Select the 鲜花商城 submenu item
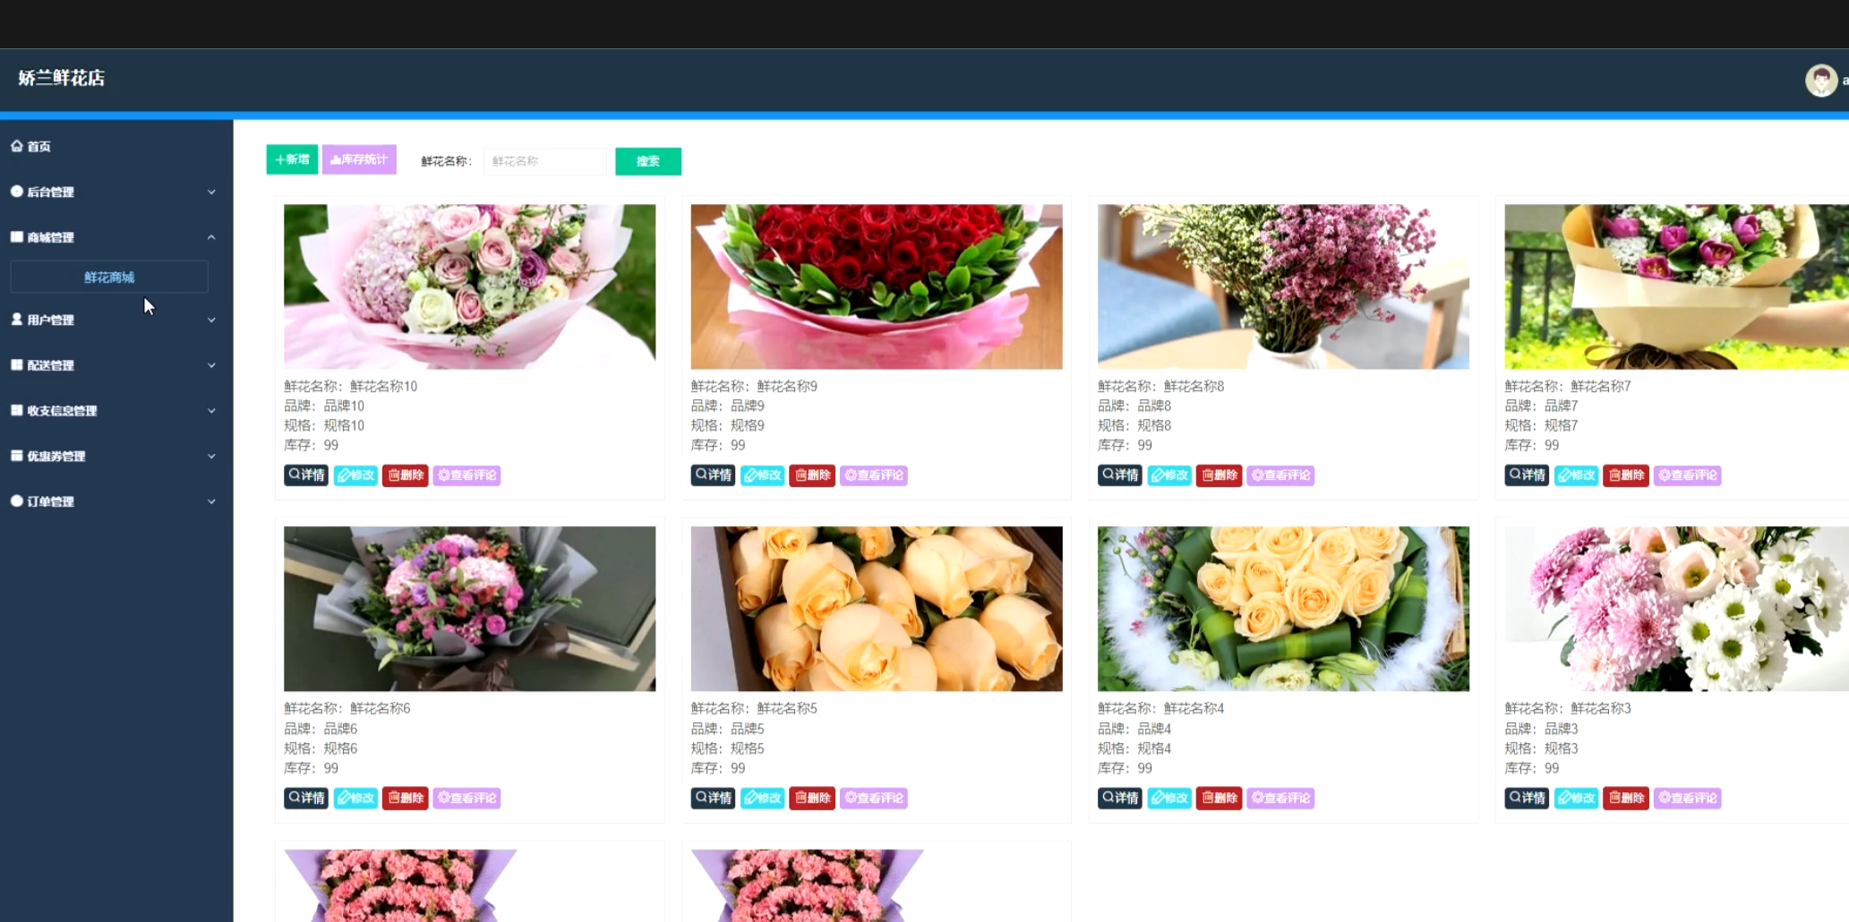The width and height of the screenshot is (1849, 922). 109,277
